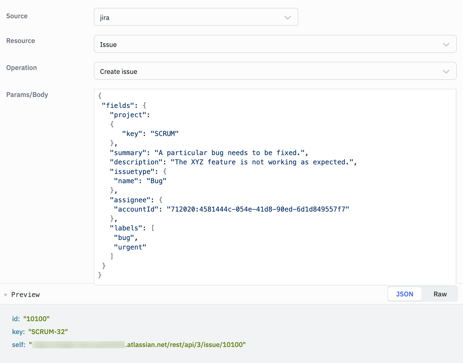Open the Operation dropdown showing Create issue
Screen dimensions: 463x363
(275, 71)
